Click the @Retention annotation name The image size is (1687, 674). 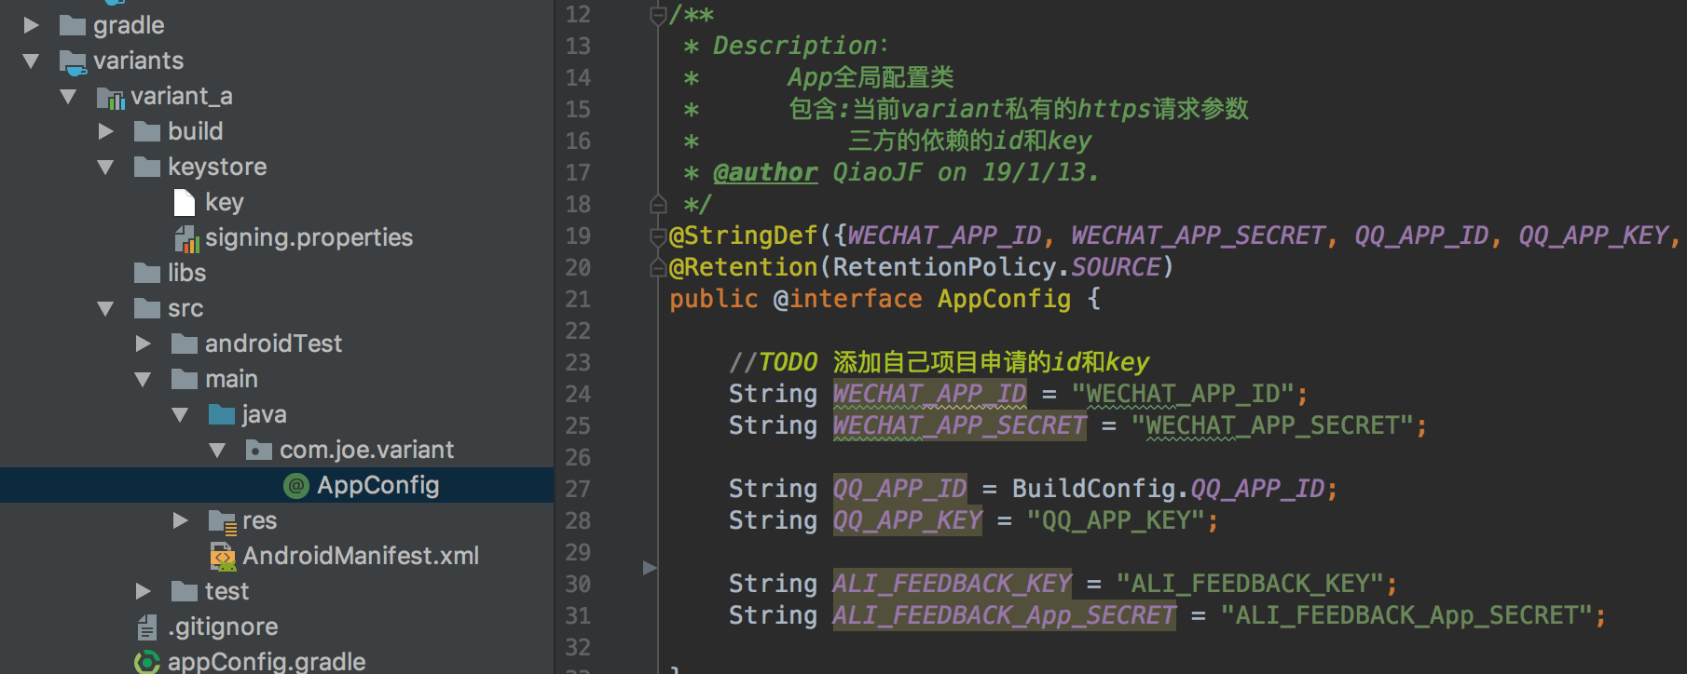[743, 268]
